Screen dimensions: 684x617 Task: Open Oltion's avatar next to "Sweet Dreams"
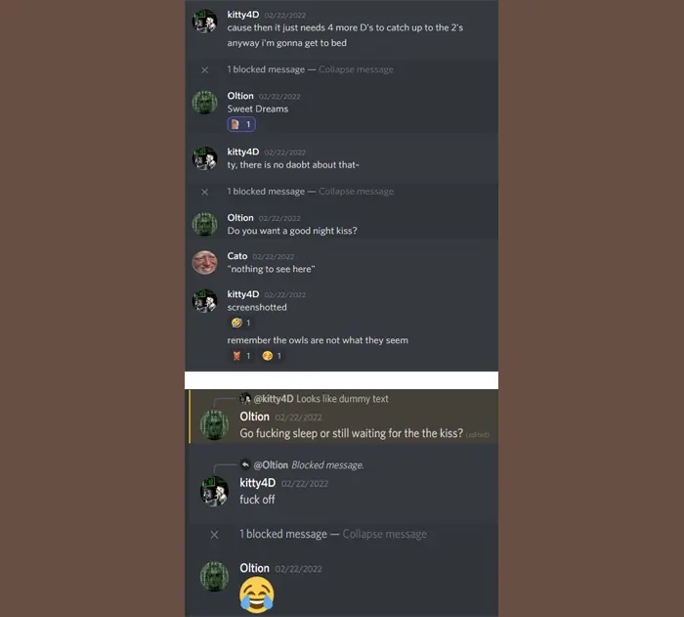point(204,102)
